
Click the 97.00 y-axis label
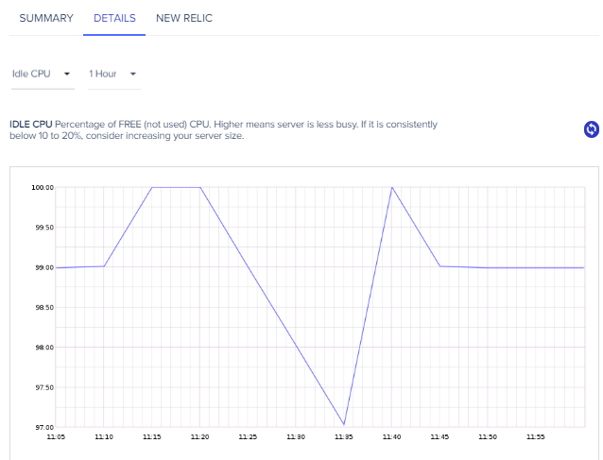coord(44,427)
